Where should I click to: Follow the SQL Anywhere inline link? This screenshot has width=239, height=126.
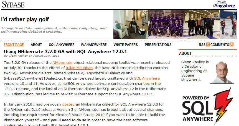147,78
